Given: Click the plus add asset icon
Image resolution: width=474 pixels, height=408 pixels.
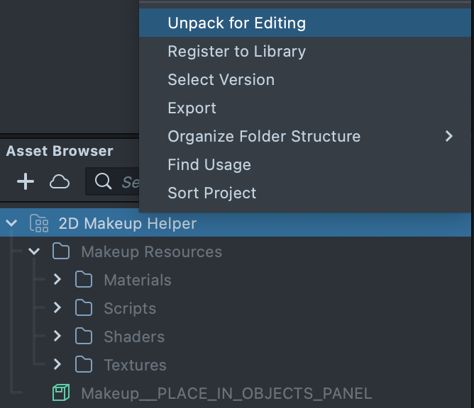Looking at the screenshot, I should click(x=26, y=182).
